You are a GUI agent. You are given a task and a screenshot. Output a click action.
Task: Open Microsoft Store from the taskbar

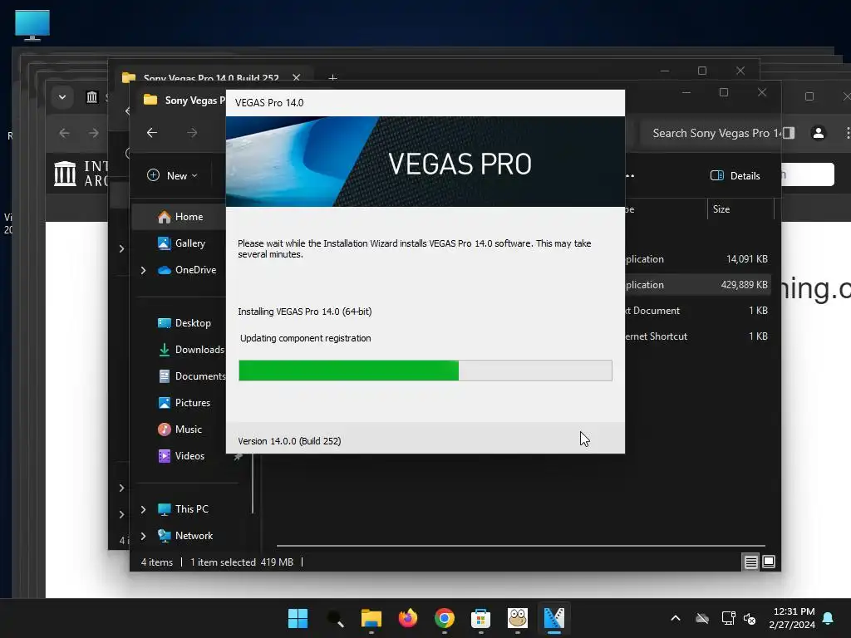click(481, 618)
